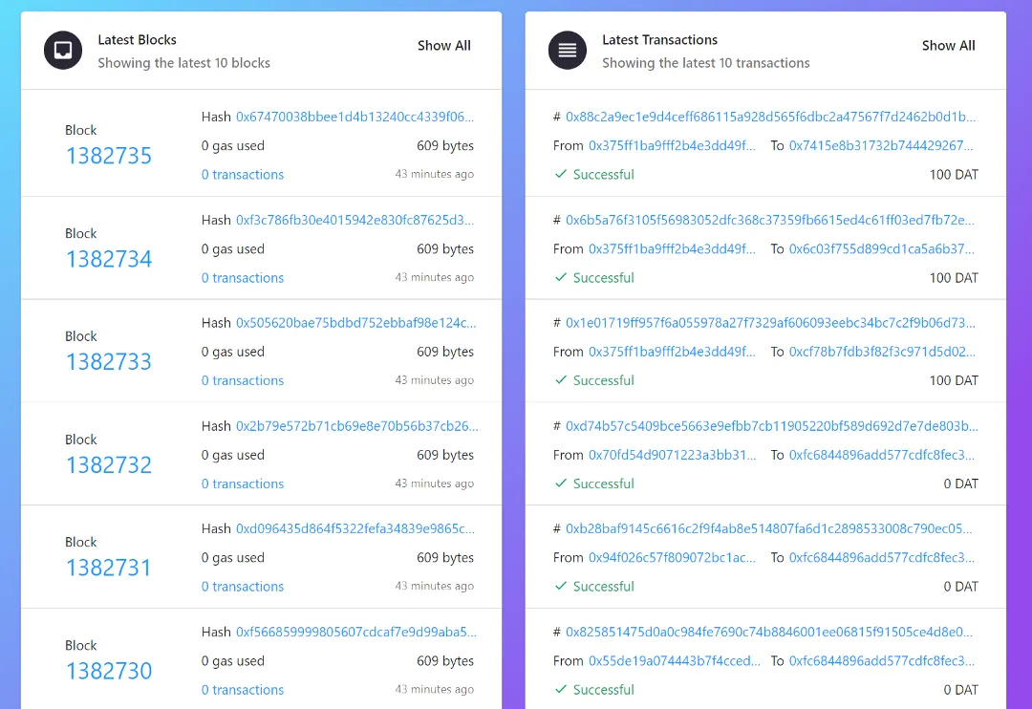Open To address 0xcf78b7fdb3f82f3c...
Viewport: 1032px width, 709px height.
pyautogui.click(x=883, y=352)
